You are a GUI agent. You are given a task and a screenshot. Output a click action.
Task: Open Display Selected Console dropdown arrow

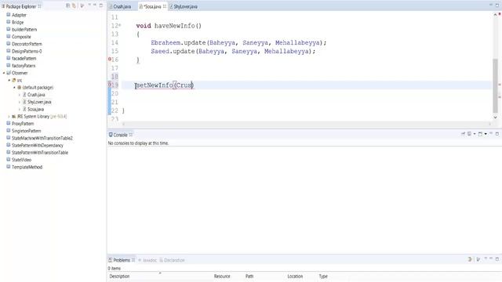(475, 134)
